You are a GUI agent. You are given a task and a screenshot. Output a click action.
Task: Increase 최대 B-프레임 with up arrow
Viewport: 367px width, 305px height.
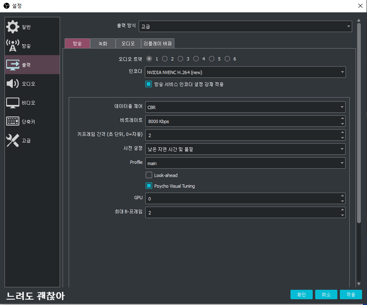point(342,210)
